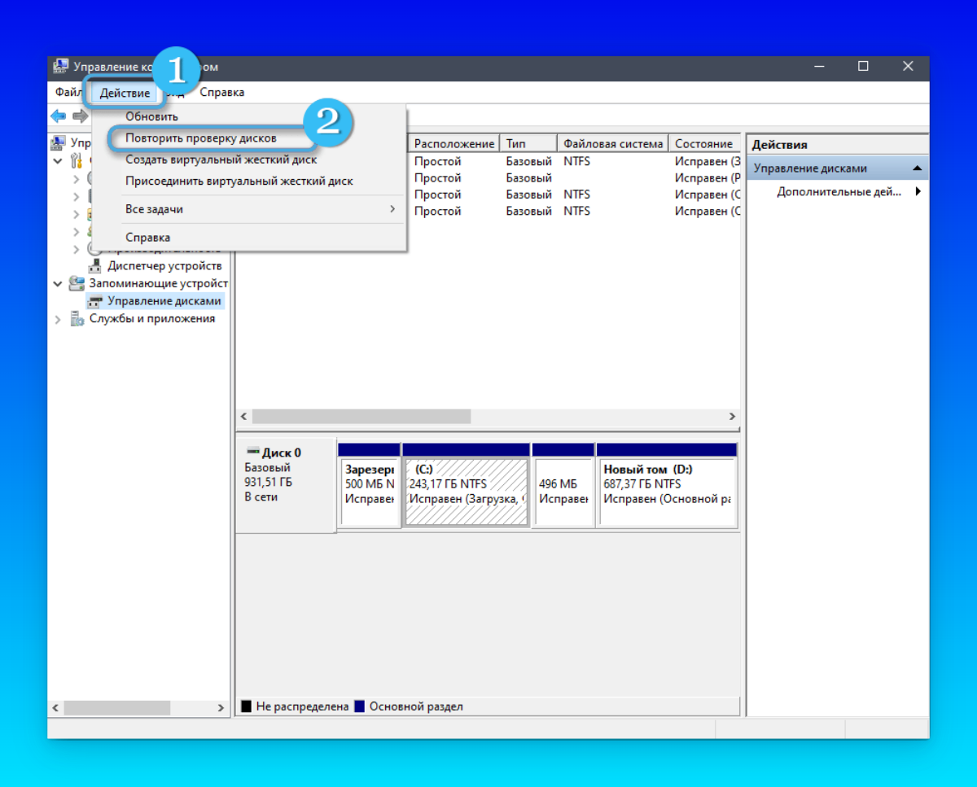Click the Запоминающие устройства storage icon
The height and width of the screenshot is (787, 977).
[77, 284]
